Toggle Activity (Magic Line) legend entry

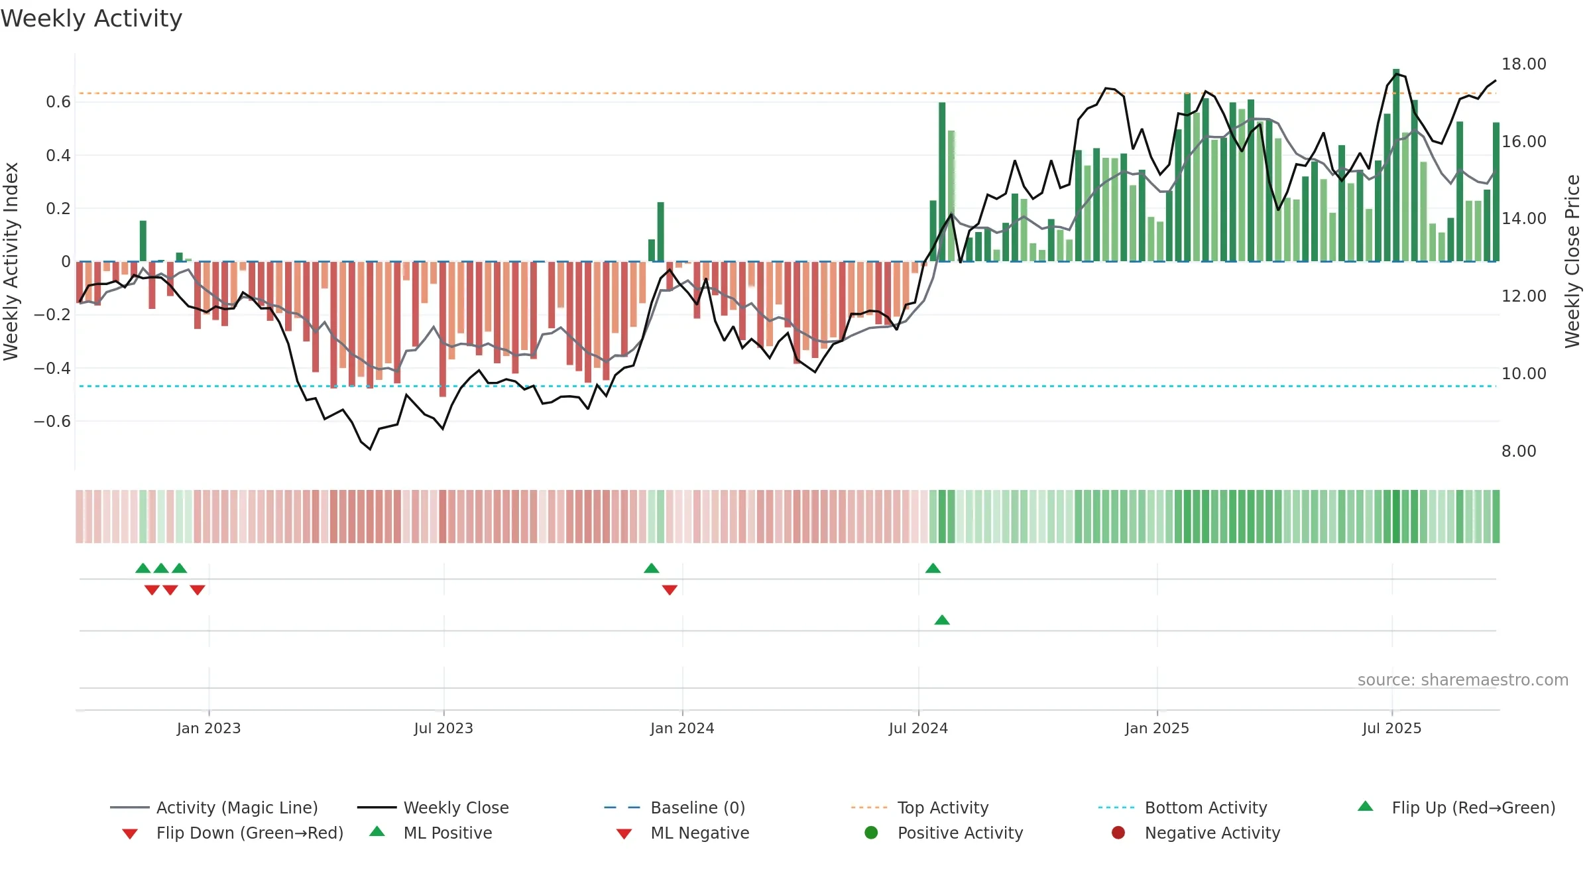click(214, 807)
